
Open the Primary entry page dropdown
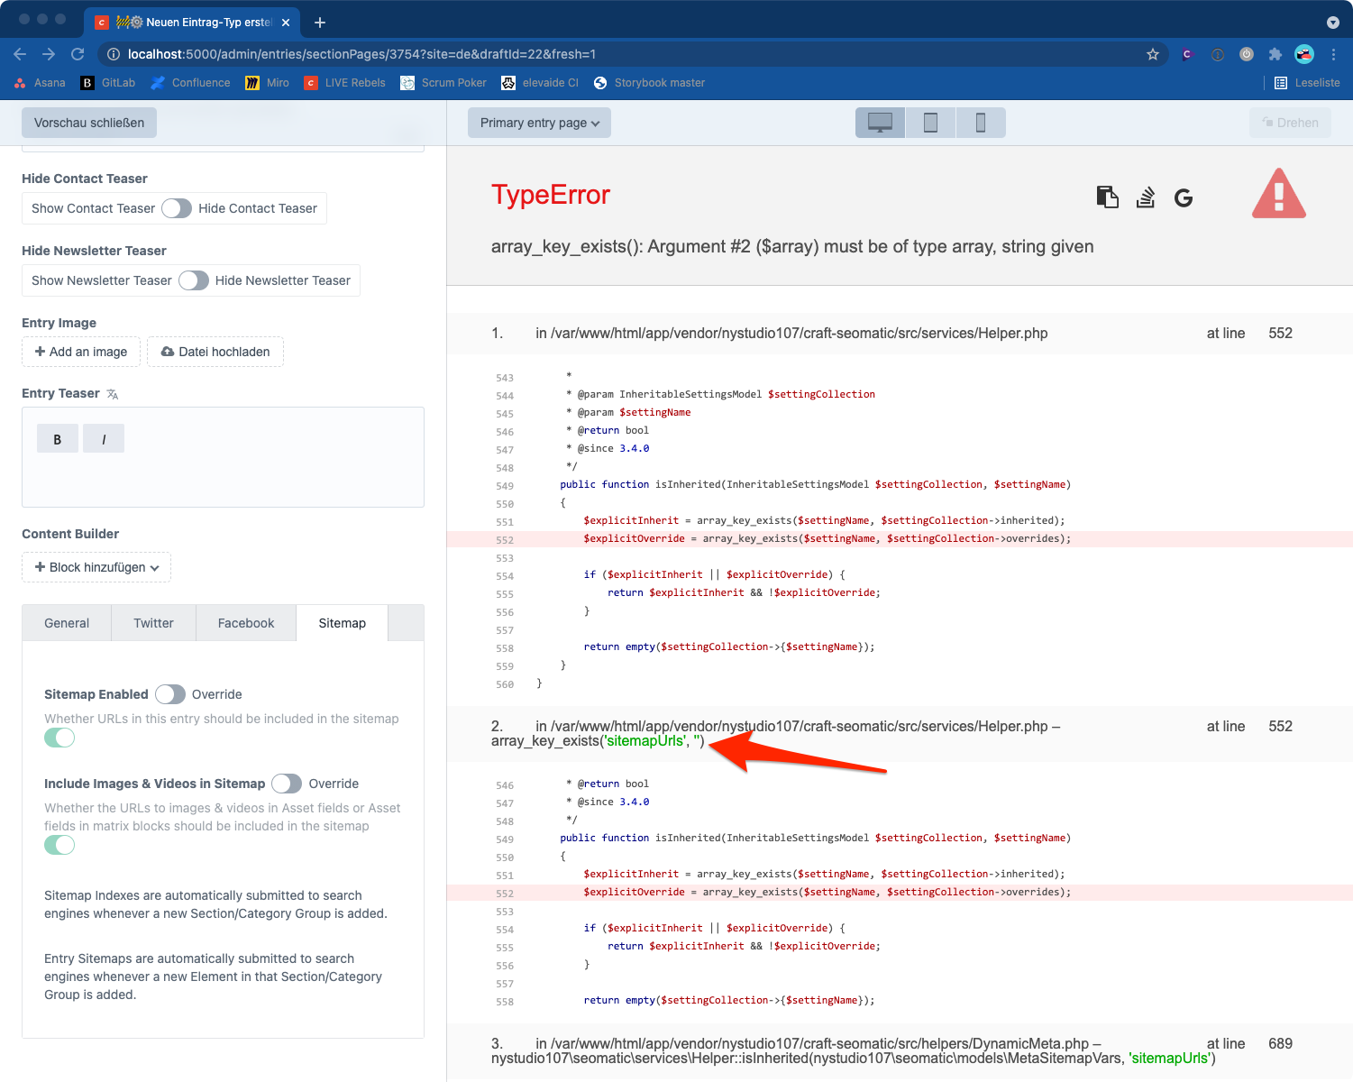(539, 122)
